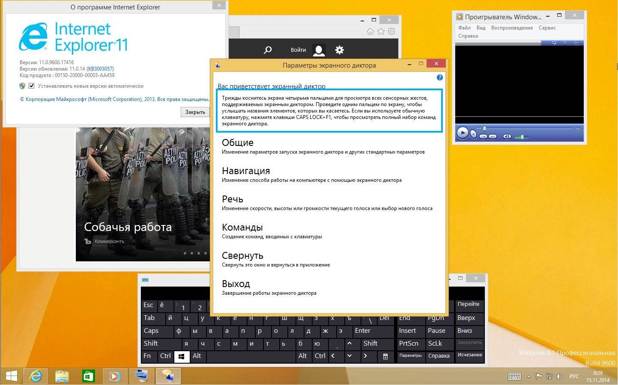Click the search magnifier on the web page
Image resolution: width=618 pixels, height=385 pixels.
(x=268, y=50)
